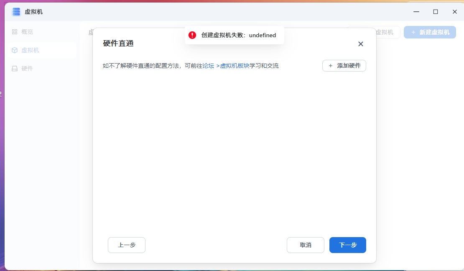Image resolution: width=464 pixels, height=271 pixels.
Task: Close the 硬件直通 dialog with X
Action: [361, 44]
